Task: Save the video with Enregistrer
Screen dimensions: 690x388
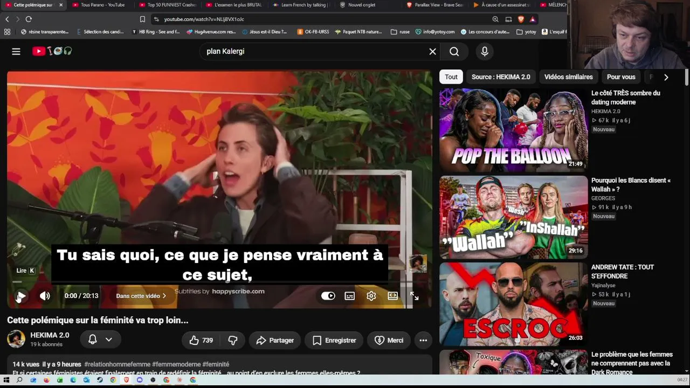Action: 334,340
